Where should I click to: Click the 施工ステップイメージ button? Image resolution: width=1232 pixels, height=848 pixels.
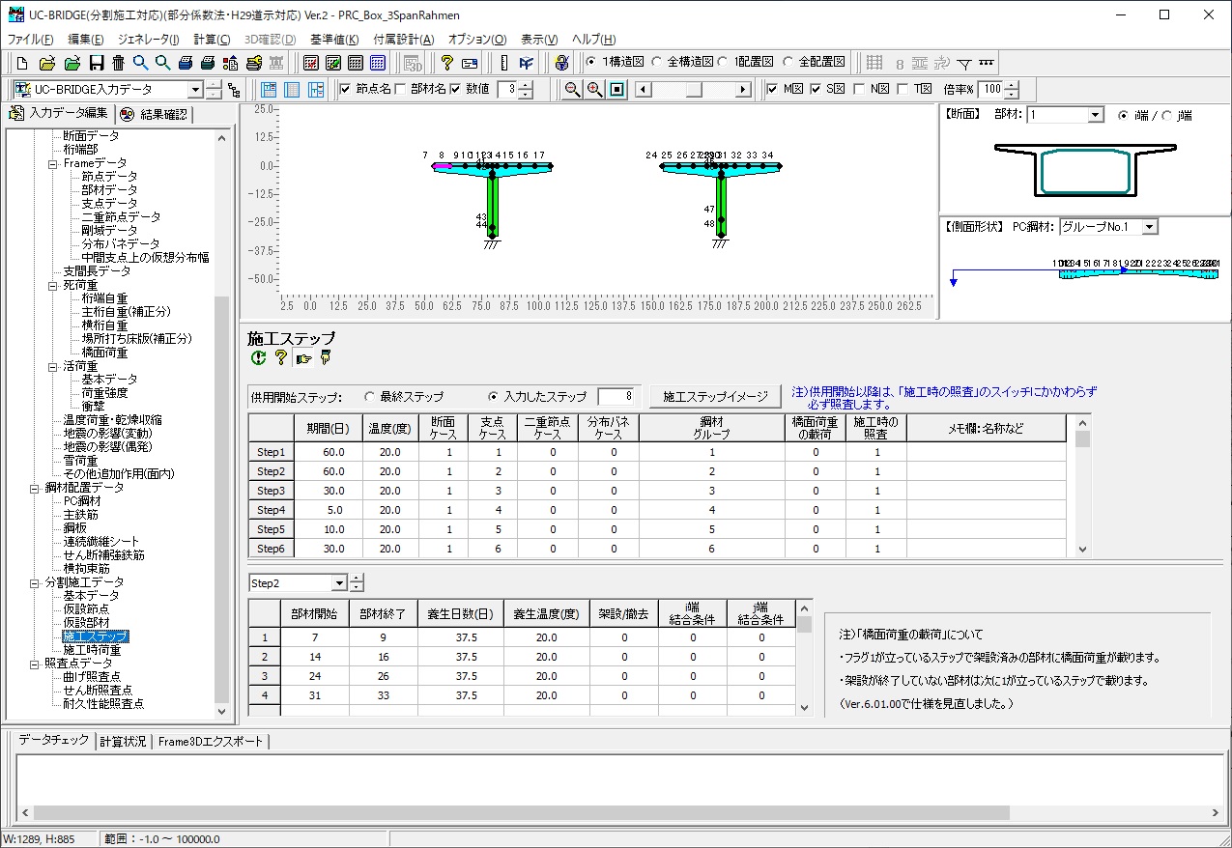(715, 396)
